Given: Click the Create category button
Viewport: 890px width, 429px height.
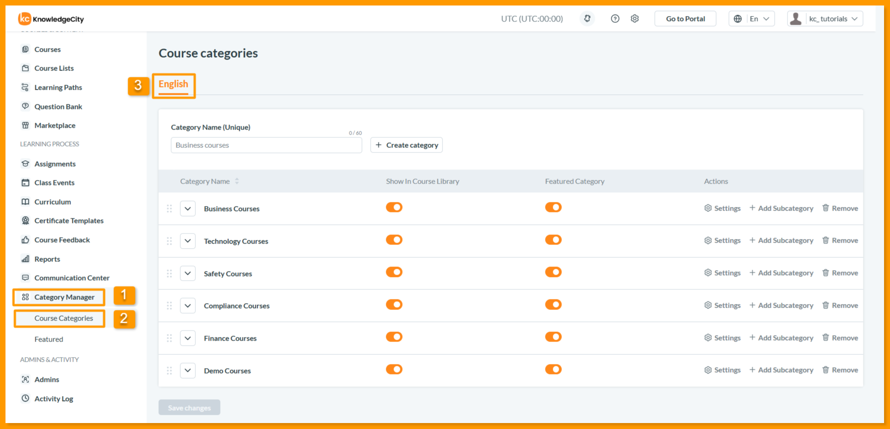Looking at the screenshot, I should 406,145.
